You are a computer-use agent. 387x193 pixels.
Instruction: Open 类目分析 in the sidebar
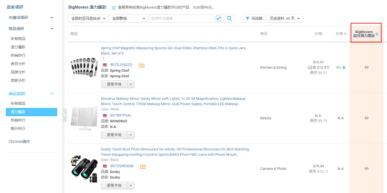[x=18, y=64]
